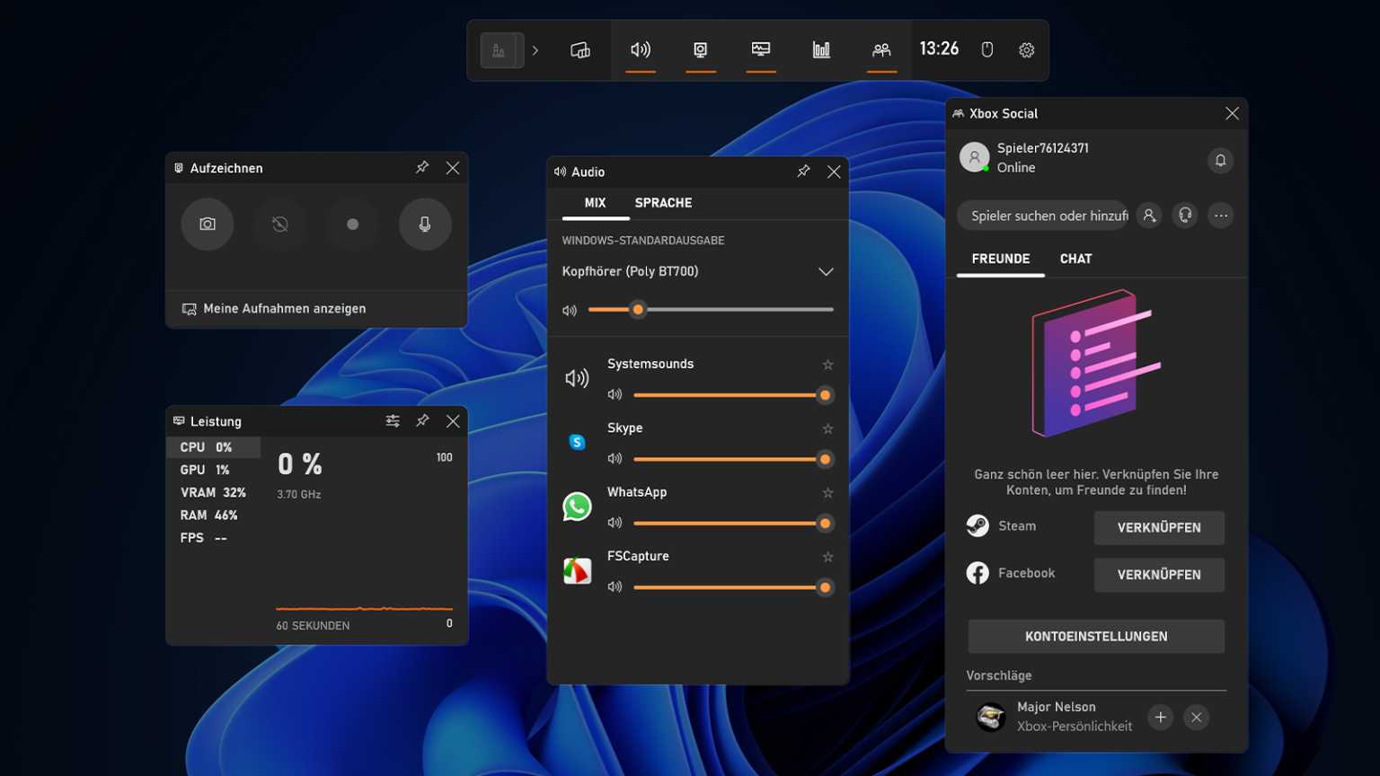Open Game Bar settings via gear icon
1380x776 pixels.
[1026, 50]
